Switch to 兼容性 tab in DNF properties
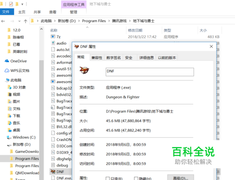The height and width of the screenshot is (180, 235). tap(97, 58)
